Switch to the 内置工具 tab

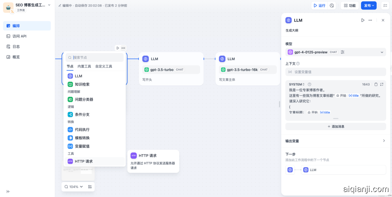click(x=84, y=66)
